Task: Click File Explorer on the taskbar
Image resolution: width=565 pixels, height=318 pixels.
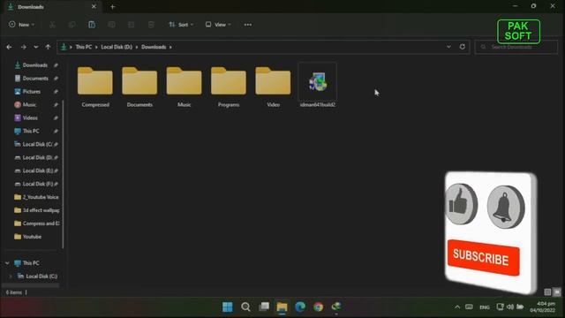Action: click(x=282, y=307)
